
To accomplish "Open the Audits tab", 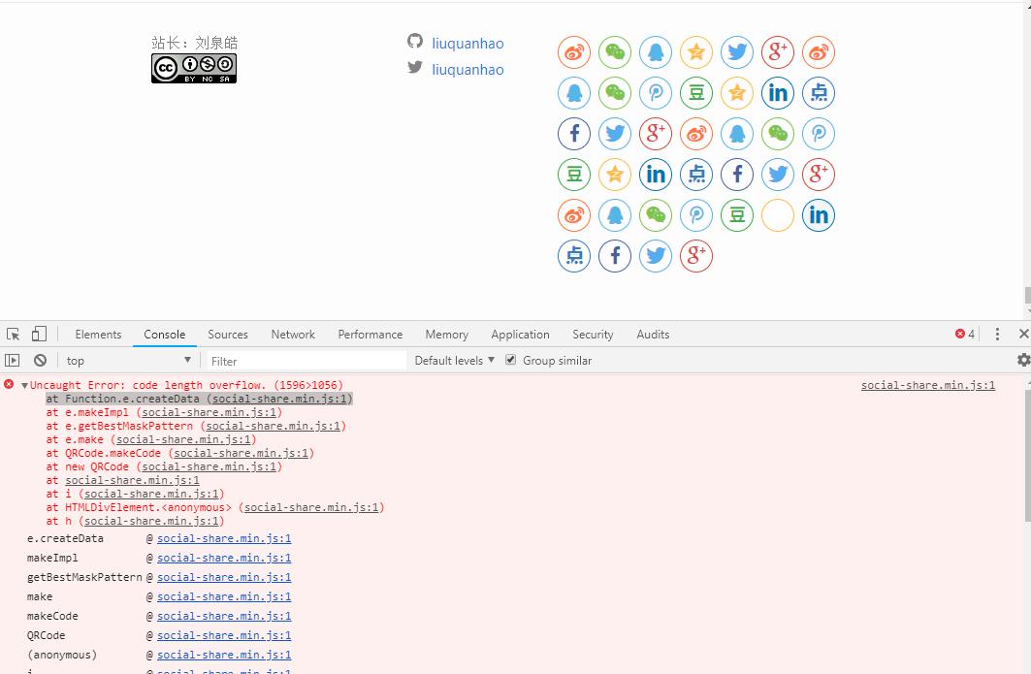I will pyautogui.click(x=653, y=334).
